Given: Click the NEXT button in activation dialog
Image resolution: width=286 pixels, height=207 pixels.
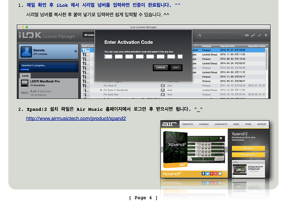Looking at the screenshot, I should [x=176, y=67].
